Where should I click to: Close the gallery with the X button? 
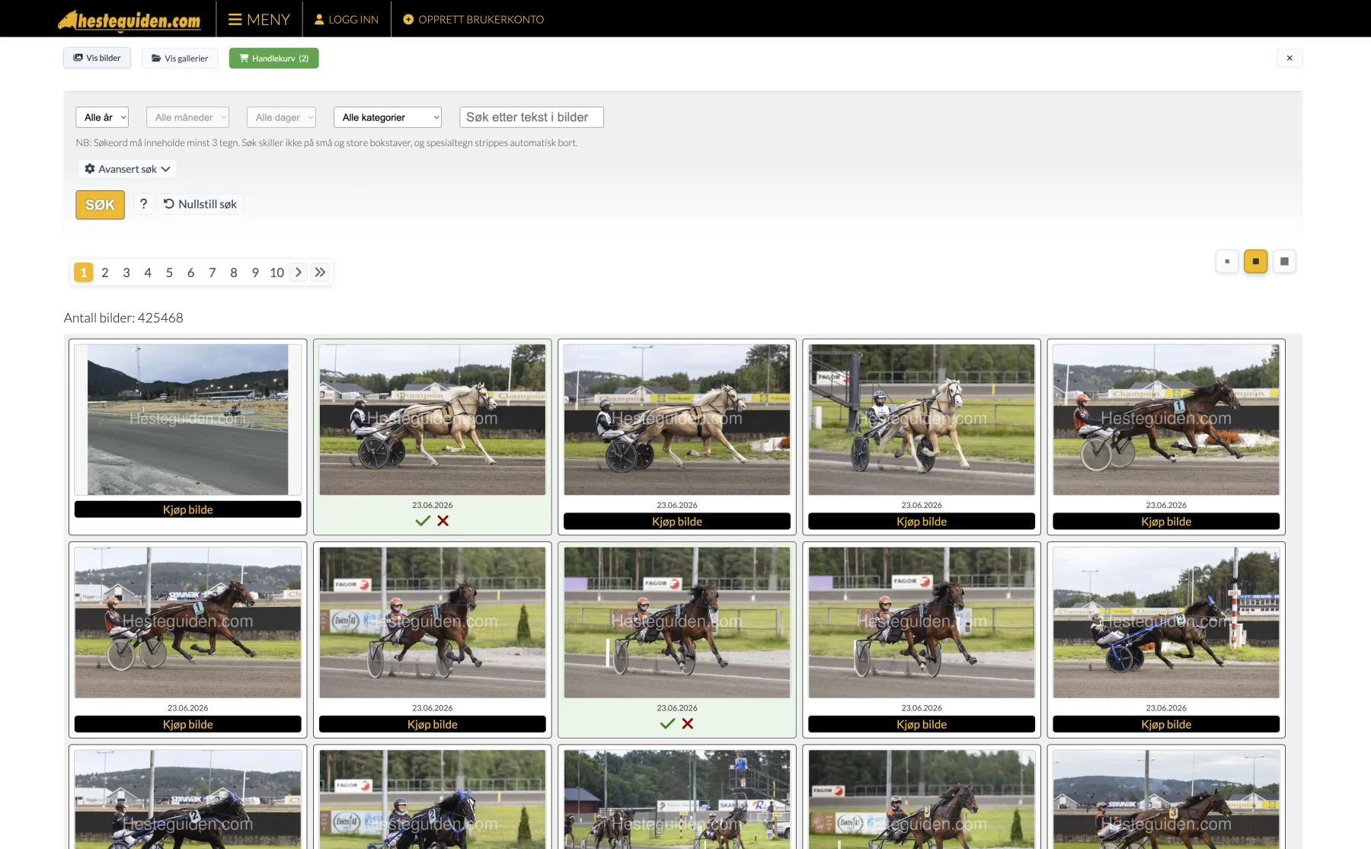click(1290, 58)
